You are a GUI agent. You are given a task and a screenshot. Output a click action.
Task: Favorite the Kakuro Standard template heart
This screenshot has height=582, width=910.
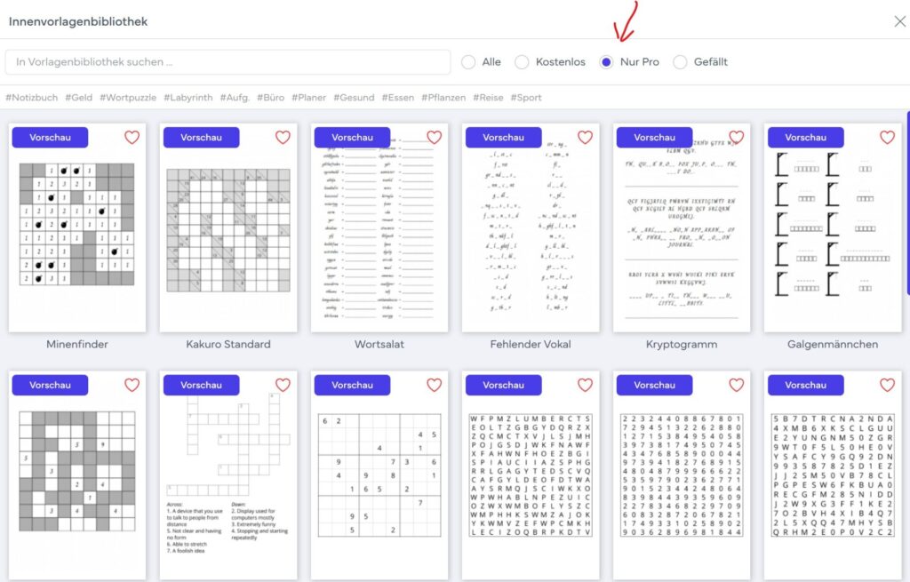pyautogui.click(x=283, y=138)
